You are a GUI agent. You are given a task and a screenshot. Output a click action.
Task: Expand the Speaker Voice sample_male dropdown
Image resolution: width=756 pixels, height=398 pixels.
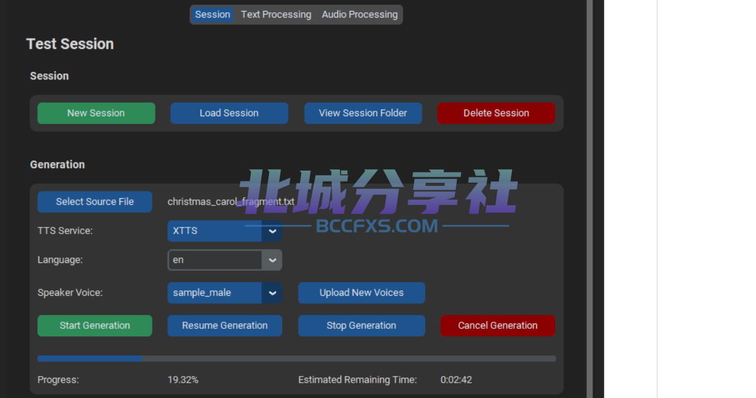point(225,293)
